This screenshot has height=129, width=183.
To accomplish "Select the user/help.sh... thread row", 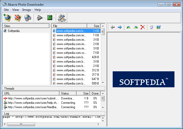I will click(x=52, y=103).
